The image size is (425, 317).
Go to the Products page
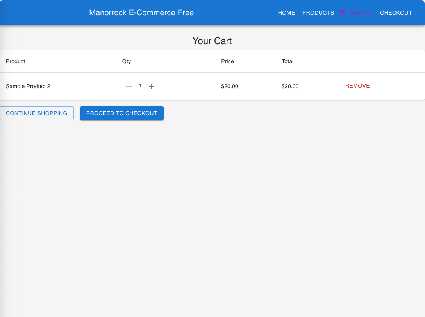point(318,13)
